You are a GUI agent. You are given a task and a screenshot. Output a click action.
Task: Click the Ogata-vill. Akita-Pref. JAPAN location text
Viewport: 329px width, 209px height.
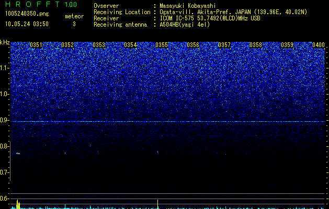click(233, 12)
